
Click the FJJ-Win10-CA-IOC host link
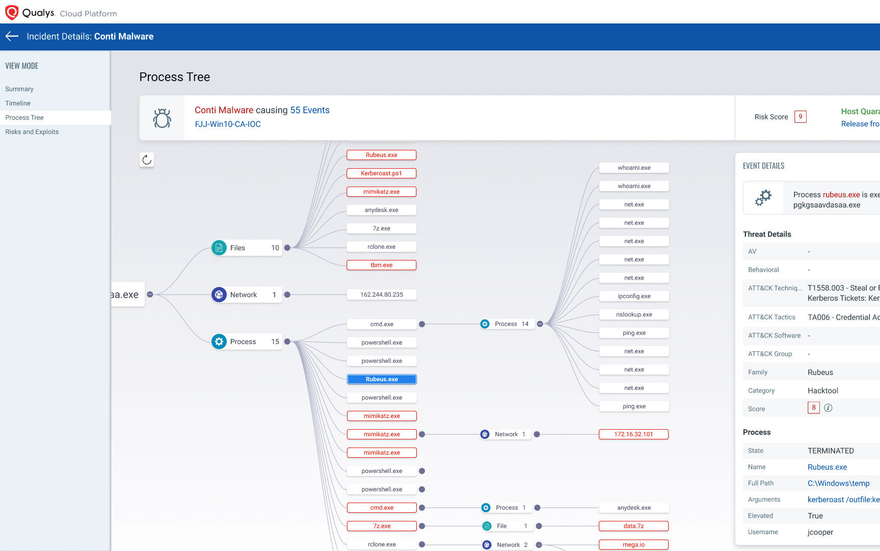click(228, 124)
